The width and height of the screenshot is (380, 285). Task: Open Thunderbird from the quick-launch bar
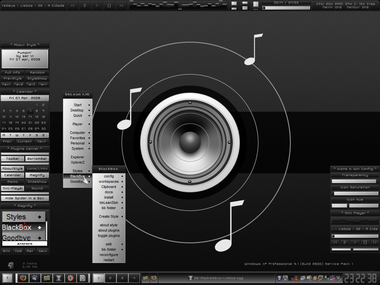(x=35, y=278)
